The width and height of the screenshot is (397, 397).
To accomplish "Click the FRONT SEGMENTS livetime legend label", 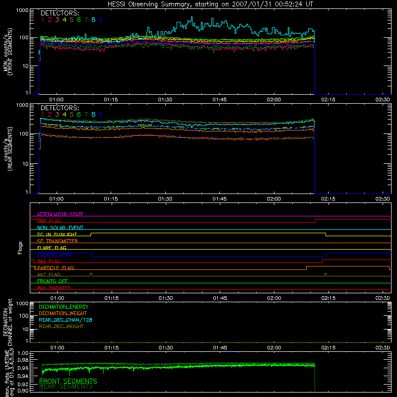I will (x=68, y=381).
